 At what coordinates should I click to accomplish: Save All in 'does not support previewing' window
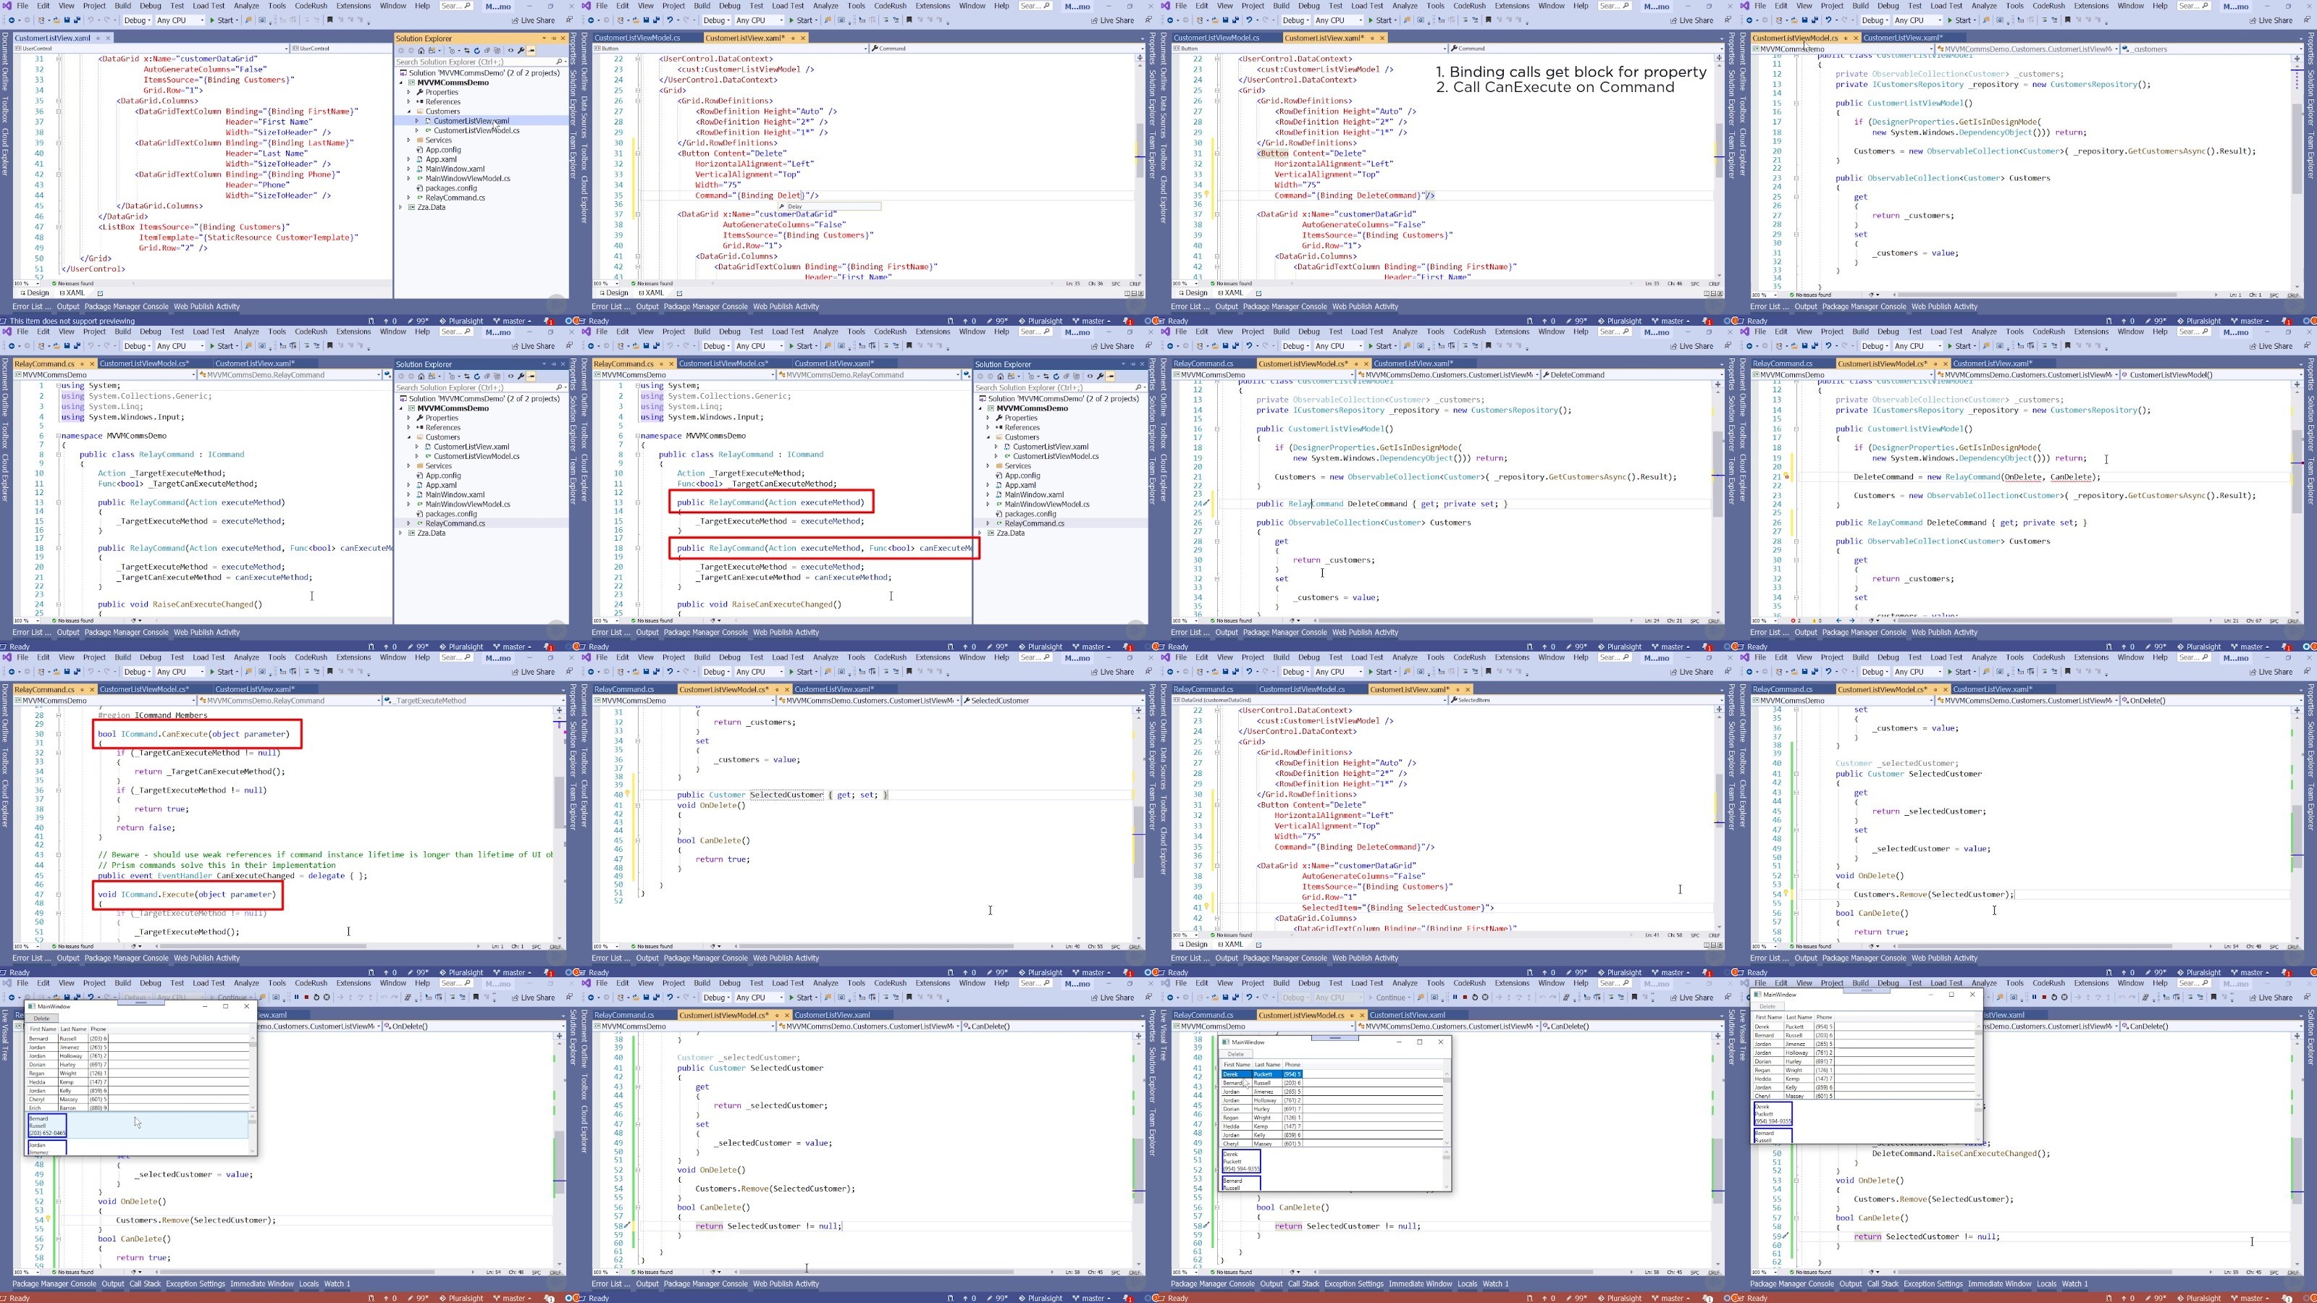tap(77, 21)
